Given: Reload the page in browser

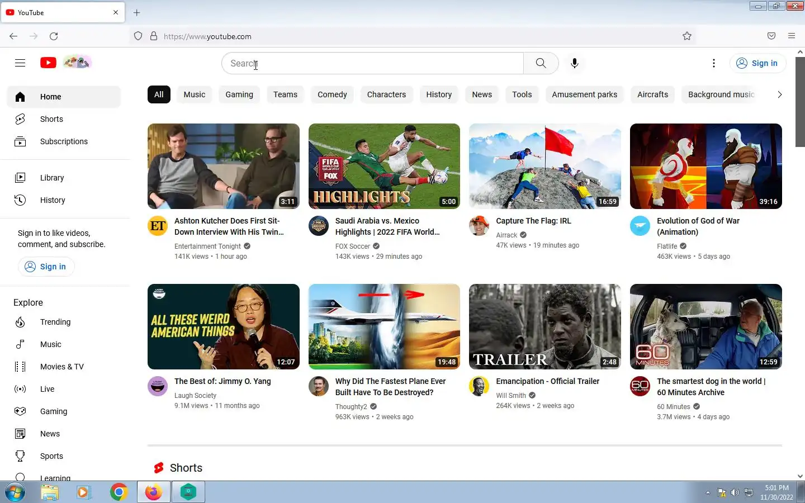Looking at the screenshot, I should point(54,36).
